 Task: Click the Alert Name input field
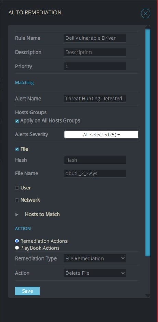(x=95, y=99)
